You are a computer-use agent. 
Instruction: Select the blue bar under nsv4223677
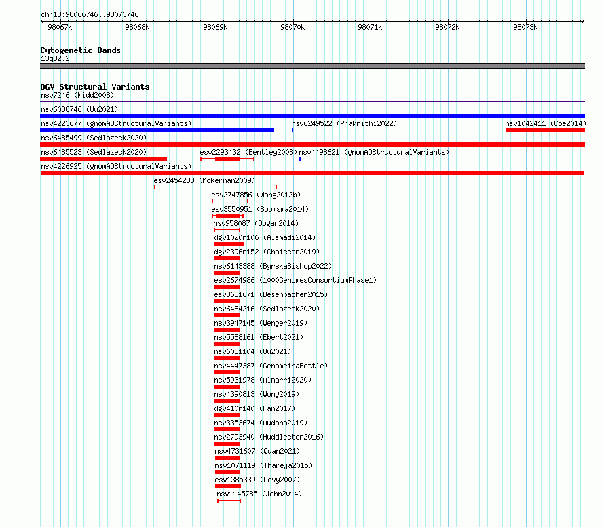click(x=157, y=130)
